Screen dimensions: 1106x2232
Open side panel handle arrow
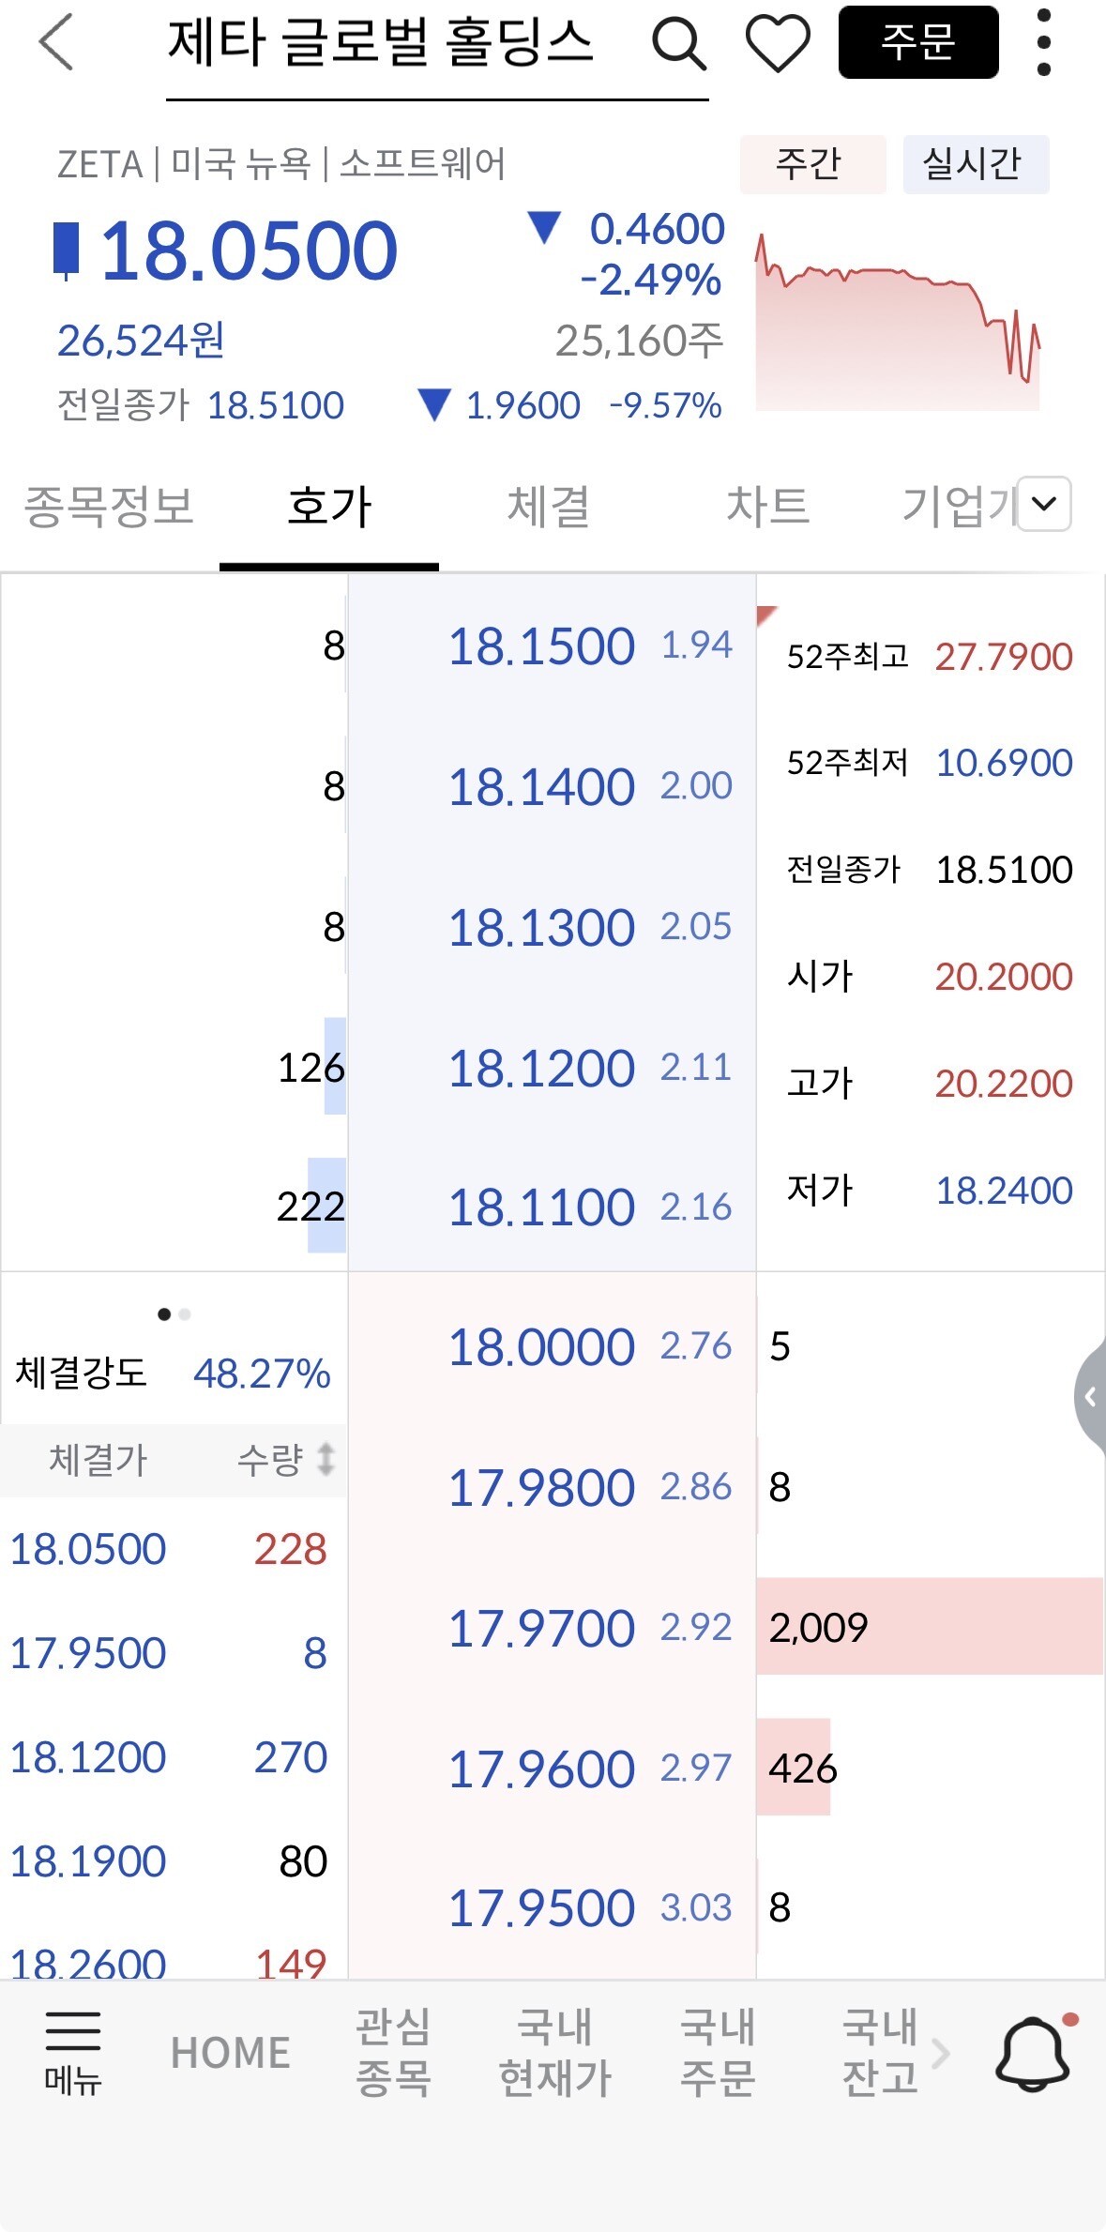[x=1090, y=1397]
